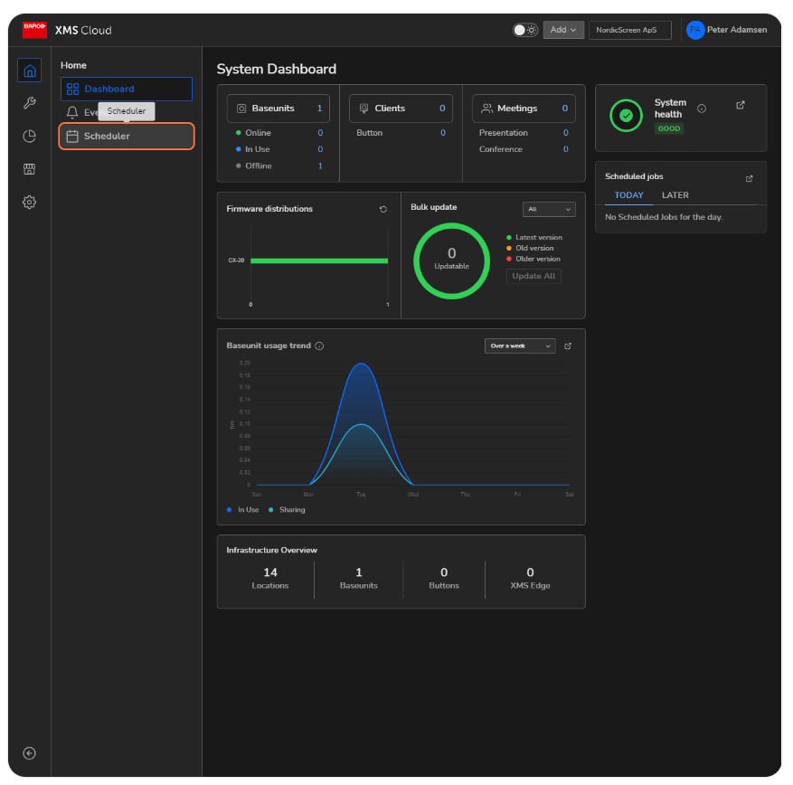The width and height of the screenshot is (793, 785).
Task: Open Scheduled jobs external link icon
Action: [749, 178]
